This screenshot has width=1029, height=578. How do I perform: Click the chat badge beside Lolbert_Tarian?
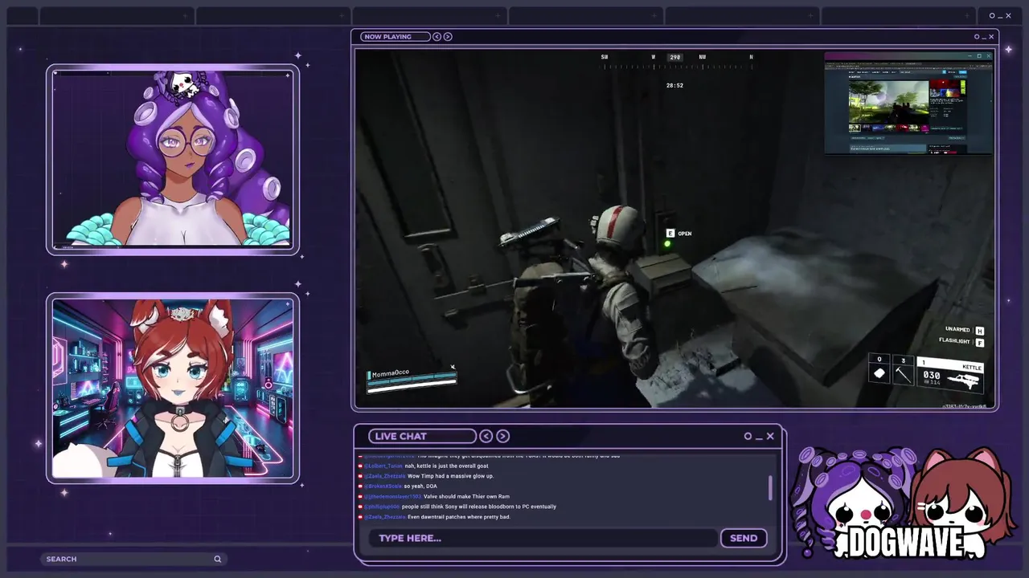360,466
